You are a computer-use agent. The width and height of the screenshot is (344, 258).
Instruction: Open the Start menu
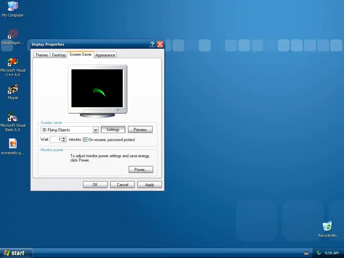coord(16,253)
